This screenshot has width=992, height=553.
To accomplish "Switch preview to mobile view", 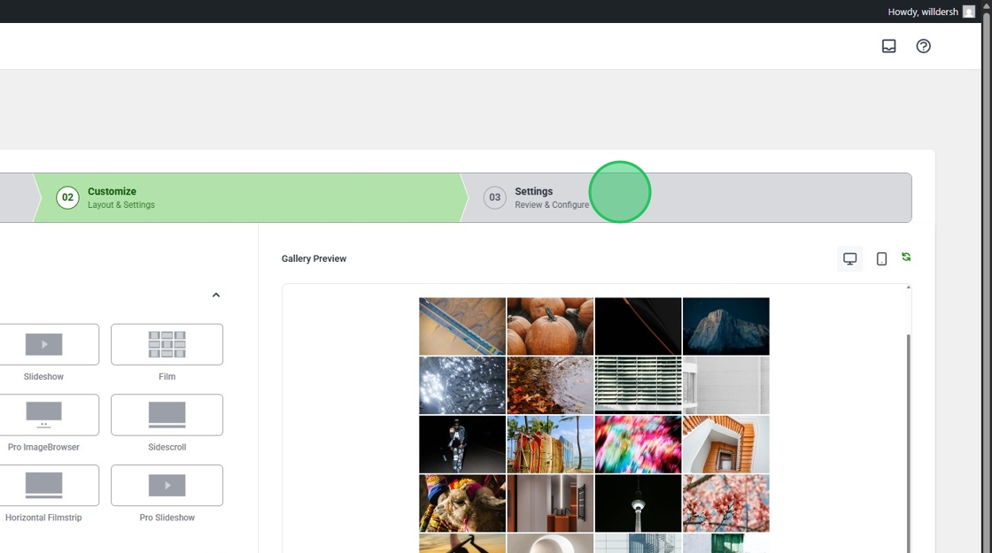I will pos(881,259).
